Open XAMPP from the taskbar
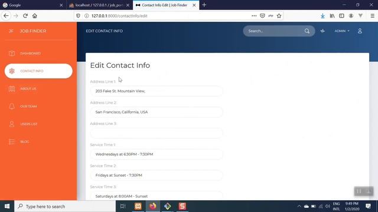Screen dimensions: 378x212 (138, 206)
